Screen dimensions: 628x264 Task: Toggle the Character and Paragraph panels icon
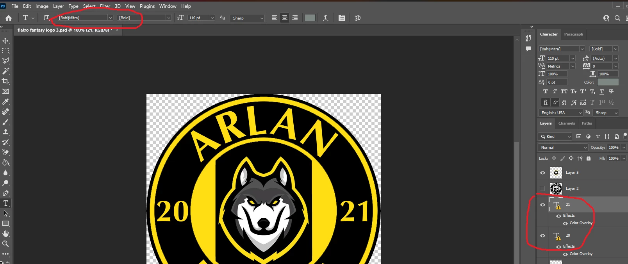click(x=341, y=18)
